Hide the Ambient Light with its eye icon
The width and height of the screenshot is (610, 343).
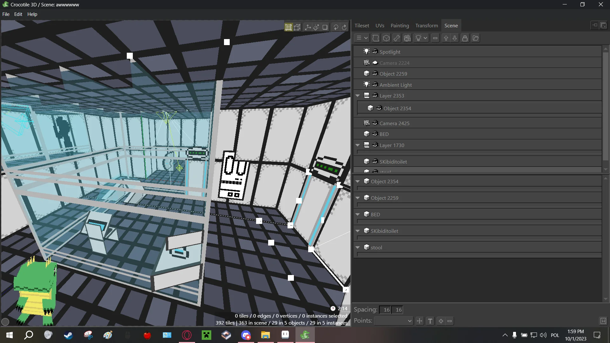pyautogui.click(x=375, y=84)
